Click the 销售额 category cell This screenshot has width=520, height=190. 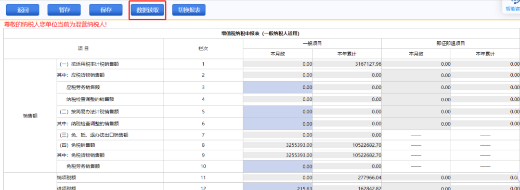click(30, 116)
